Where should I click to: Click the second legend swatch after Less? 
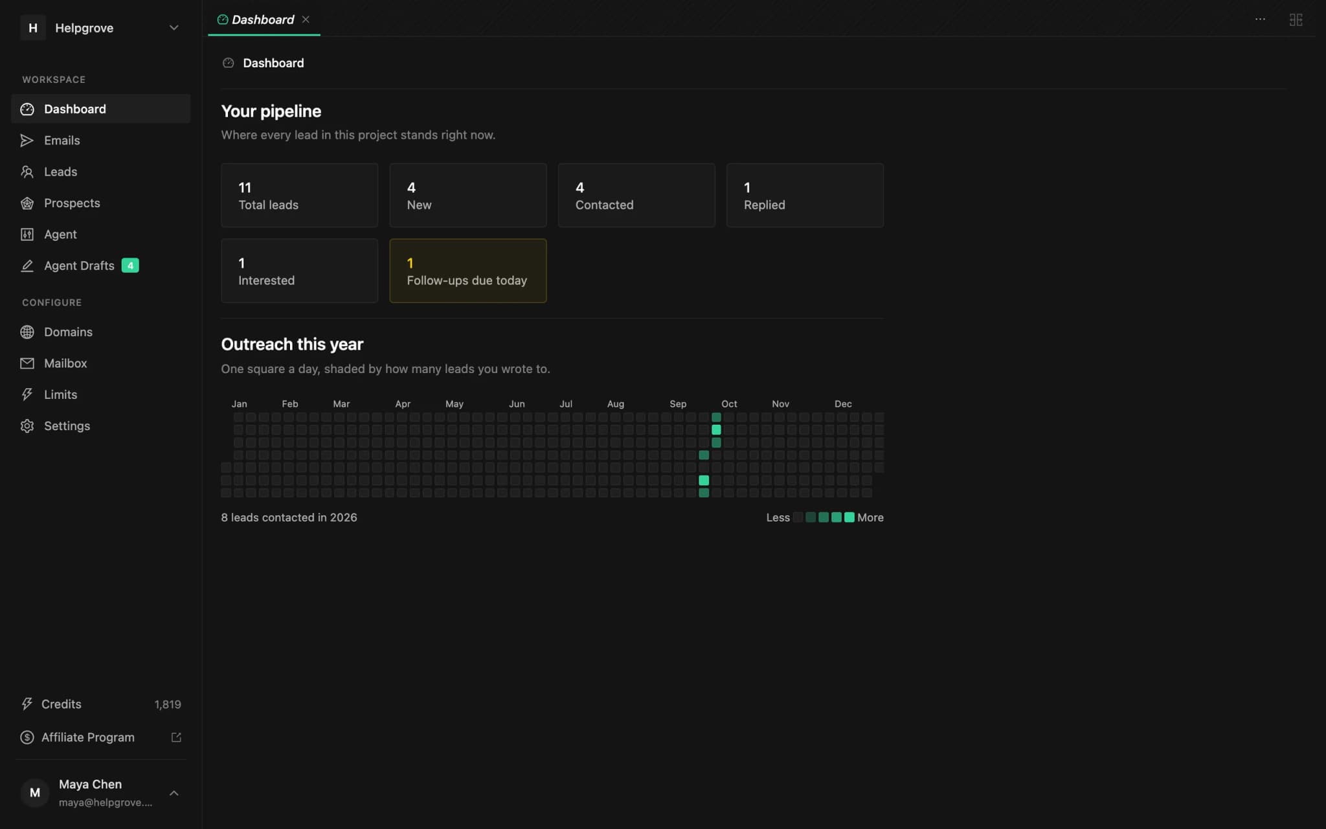coord(811,517)
